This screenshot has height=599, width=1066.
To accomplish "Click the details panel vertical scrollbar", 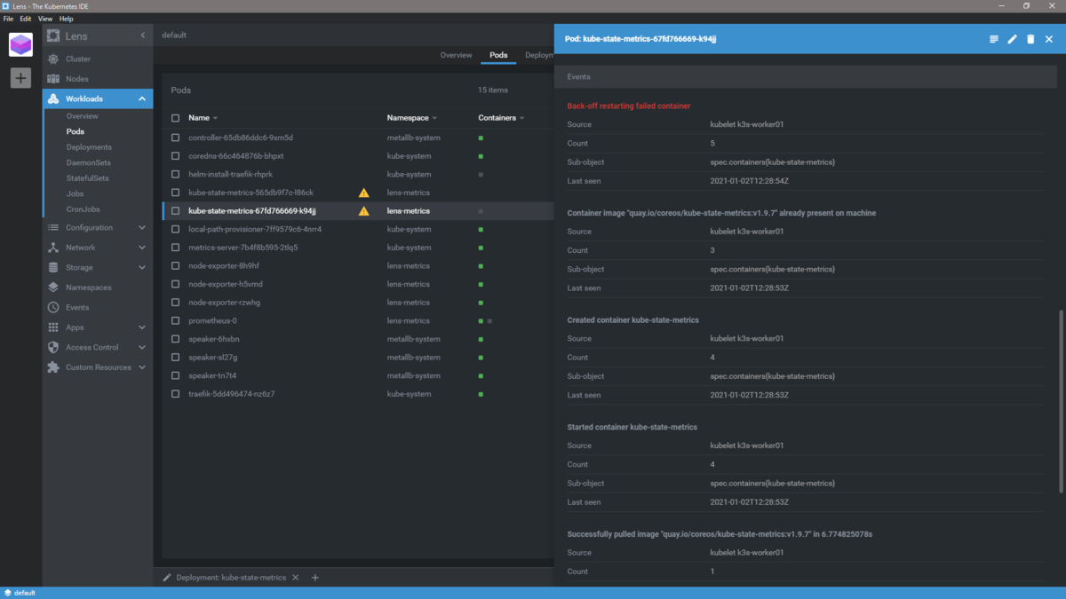I will 1061,401.
